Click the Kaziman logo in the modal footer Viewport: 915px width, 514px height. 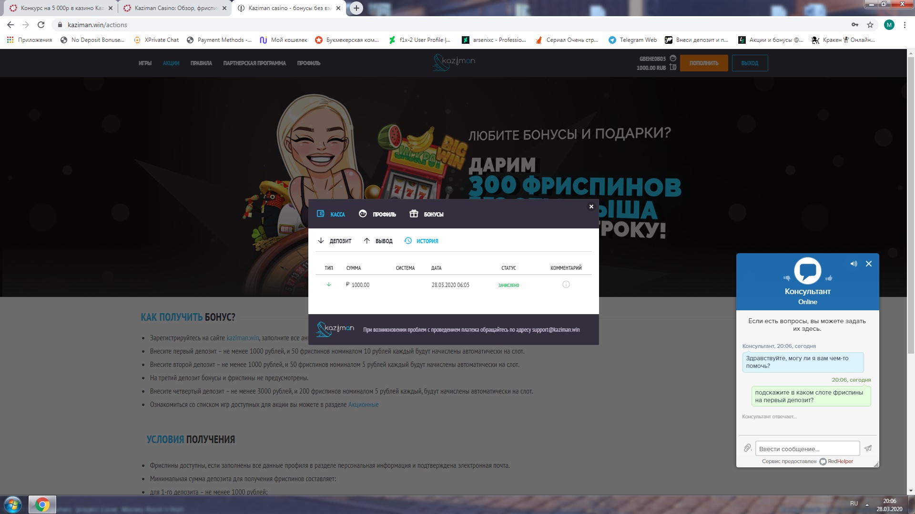tap(336, 328)
